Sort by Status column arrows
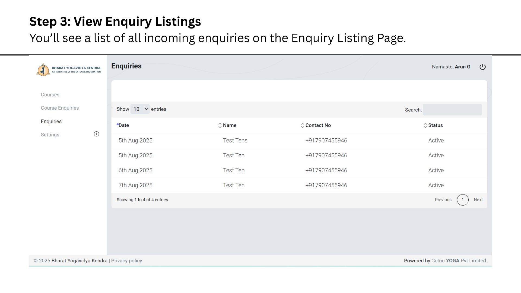The image size is (521, 293). pyautogui.click(x=425, y=125)
